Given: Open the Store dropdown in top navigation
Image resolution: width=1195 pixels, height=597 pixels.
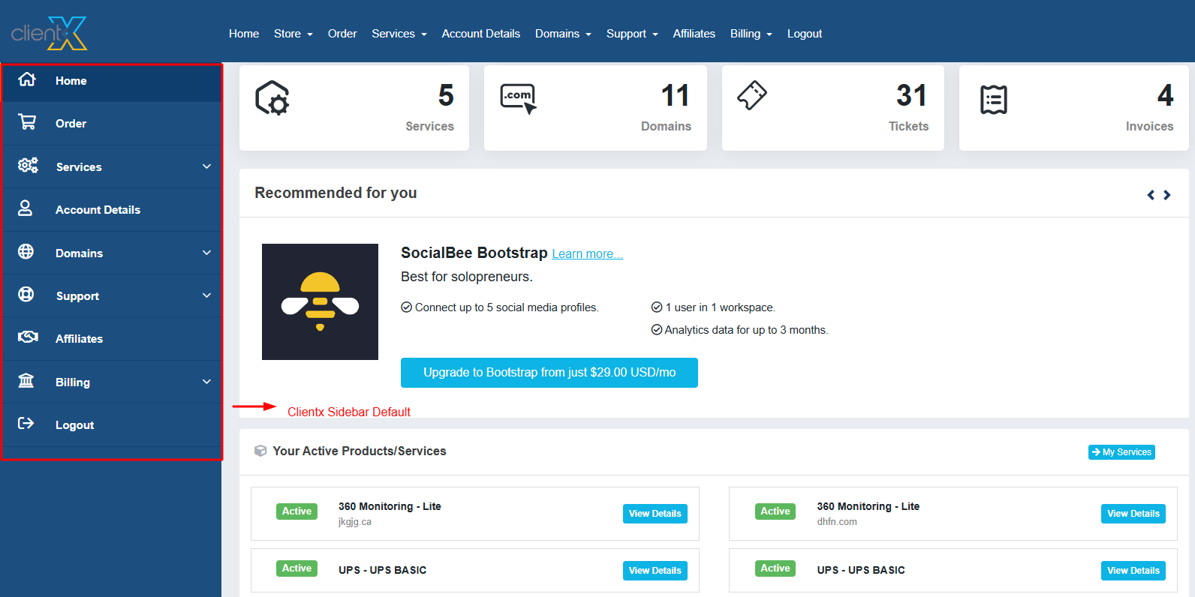Looking at the screenshot, I should point(293,34).
